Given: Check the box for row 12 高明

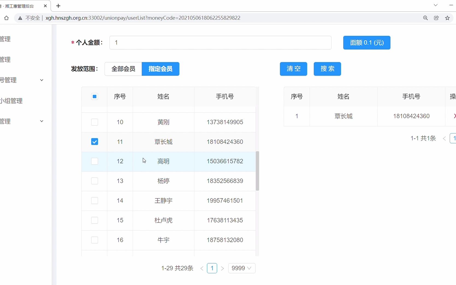Looking at the screenshot, I should click(94, 161).
